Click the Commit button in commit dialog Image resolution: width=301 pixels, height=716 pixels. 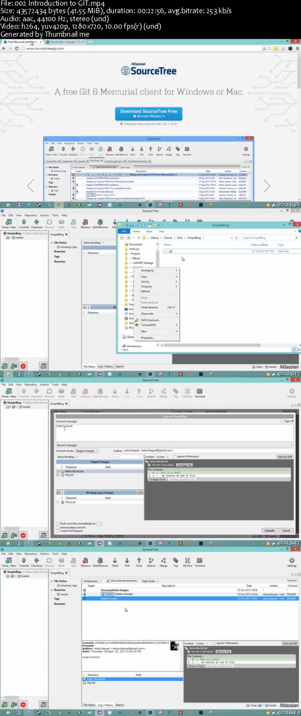(x=269, y=530)
